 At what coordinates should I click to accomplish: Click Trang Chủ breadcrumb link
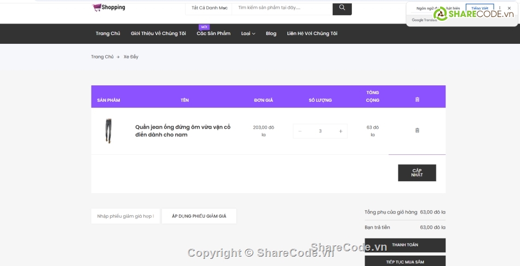click(x=102, y=57)
